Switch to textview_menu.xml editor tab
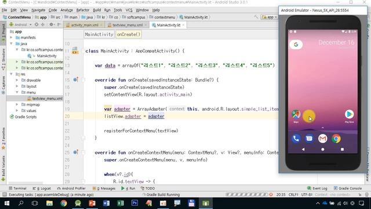This screenshot has height=209, width=371. [128, 25]
